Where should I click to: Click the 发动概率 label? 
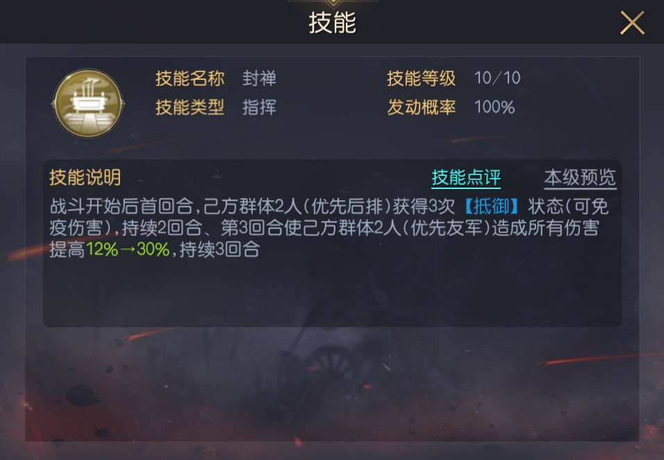coord(422,107)
